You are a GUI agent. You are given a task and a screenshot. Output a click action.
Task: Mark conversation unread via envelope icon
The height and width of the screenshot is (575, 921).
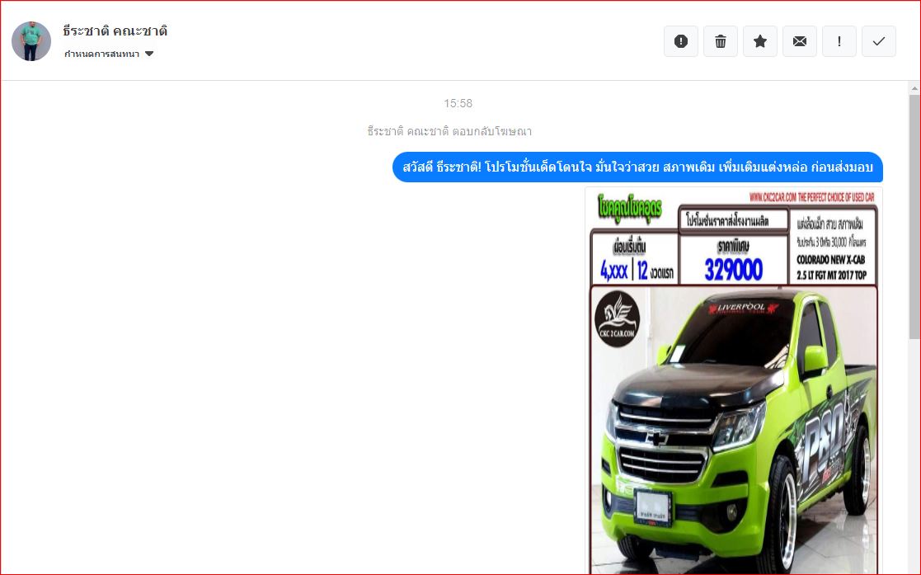[x=800, y=41]
